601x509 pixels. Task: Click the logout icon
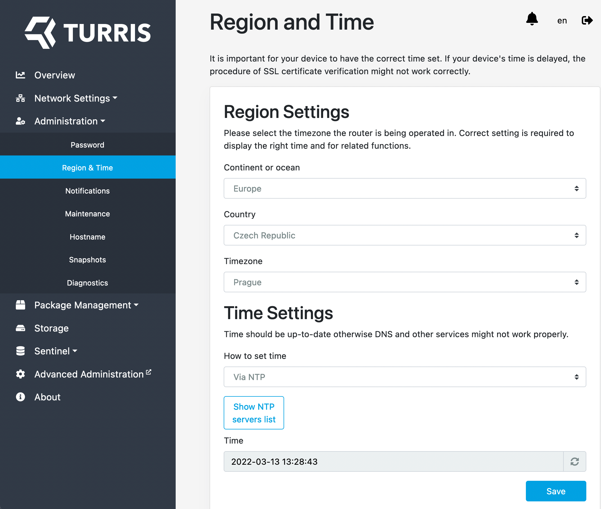tap(586, 20)
